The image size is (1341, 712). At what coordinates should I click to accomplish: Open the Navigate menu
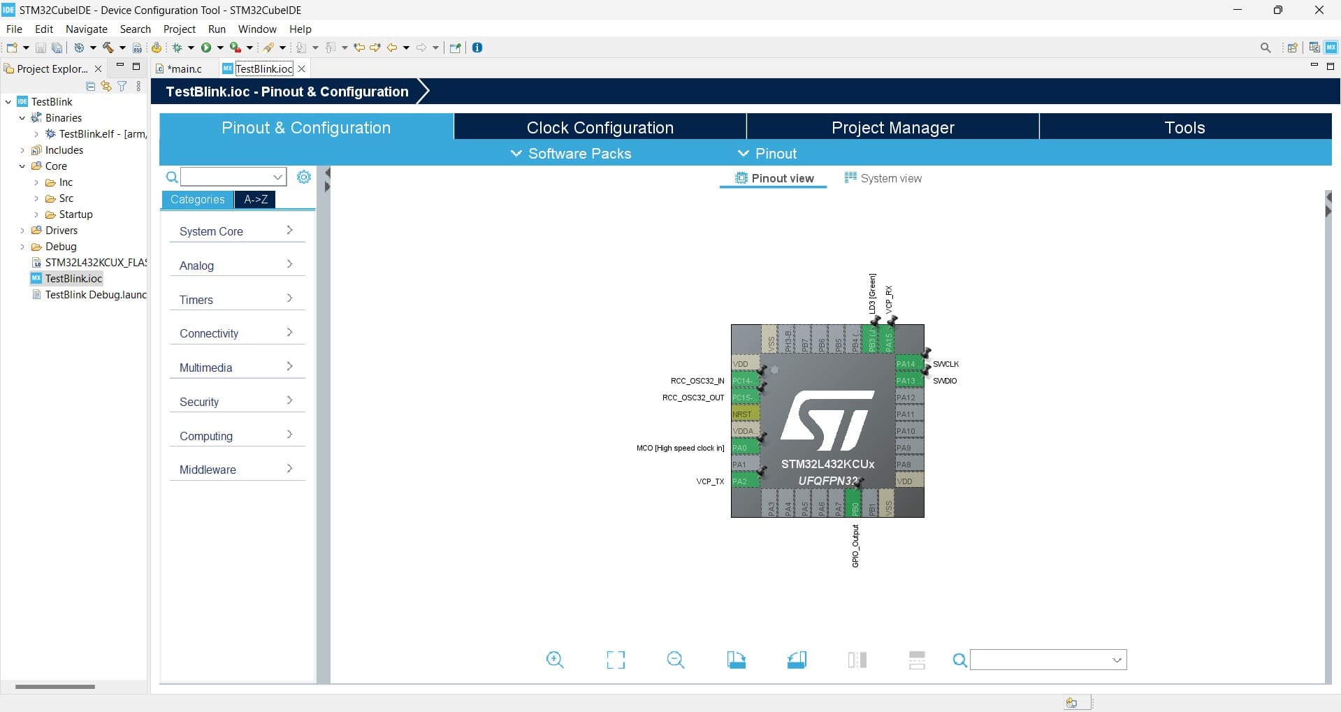(x=87, y=29)
